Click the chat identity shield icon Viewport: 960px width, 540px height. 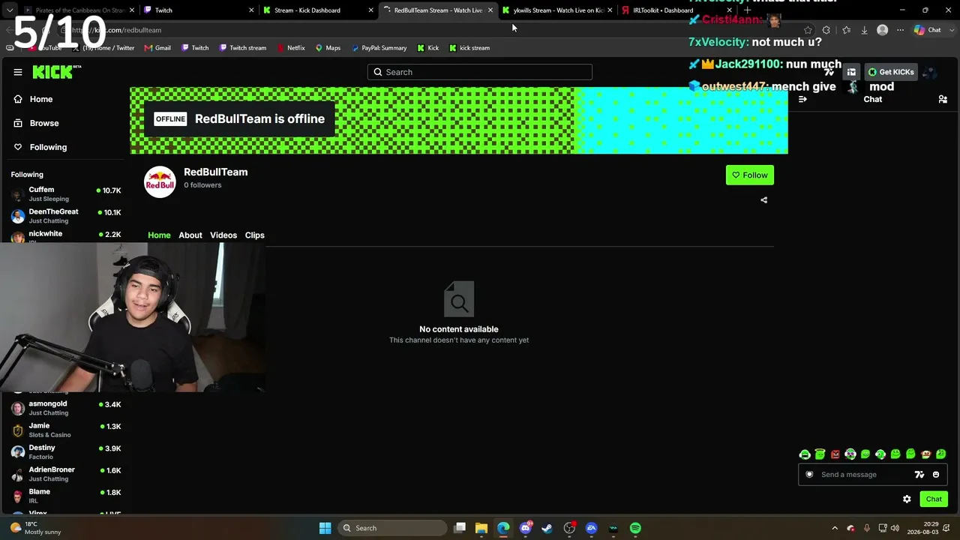click(x=809, y=475)
